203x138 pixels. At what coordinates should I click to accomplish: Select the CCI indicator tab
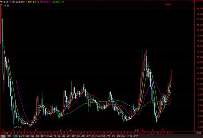tap(108, 136)
